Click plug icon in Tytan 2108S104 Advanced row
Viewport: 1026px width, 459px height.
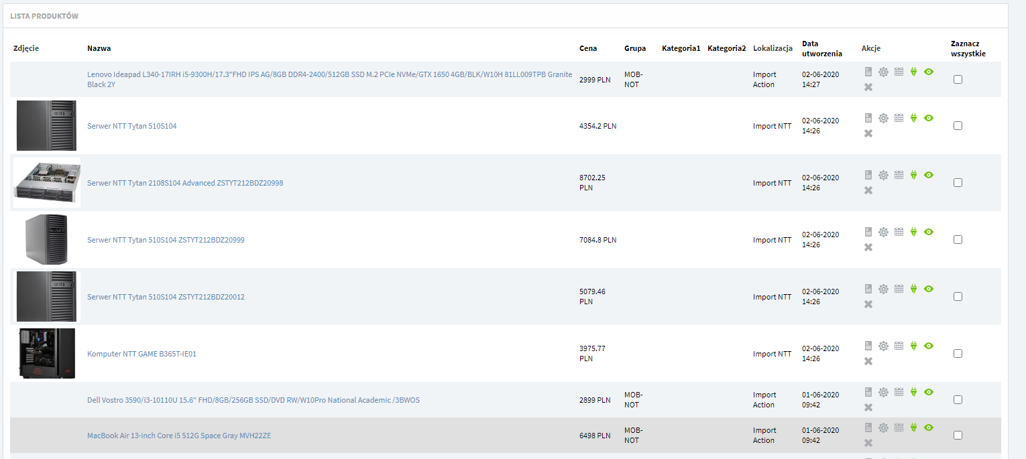[x=913, y=175]
